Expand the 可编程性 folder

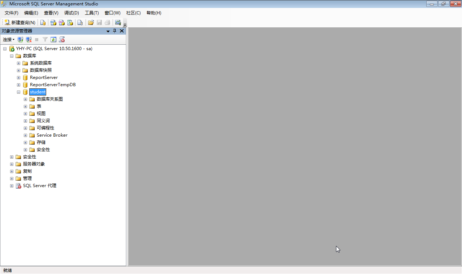tap(25, 128)
